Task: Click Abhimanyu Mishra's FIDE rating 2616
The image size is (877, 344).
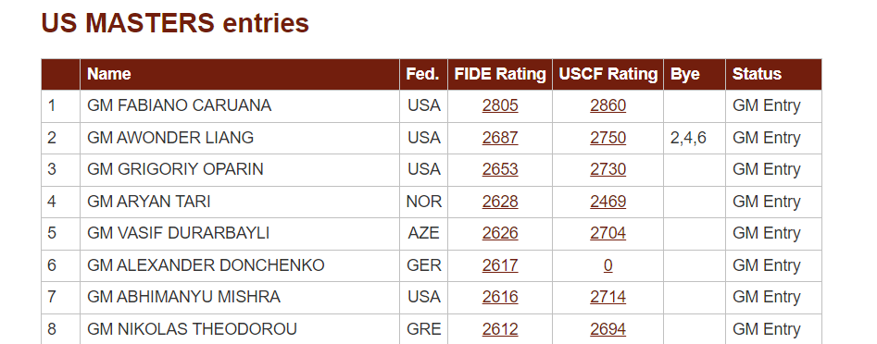Action: 500,297
